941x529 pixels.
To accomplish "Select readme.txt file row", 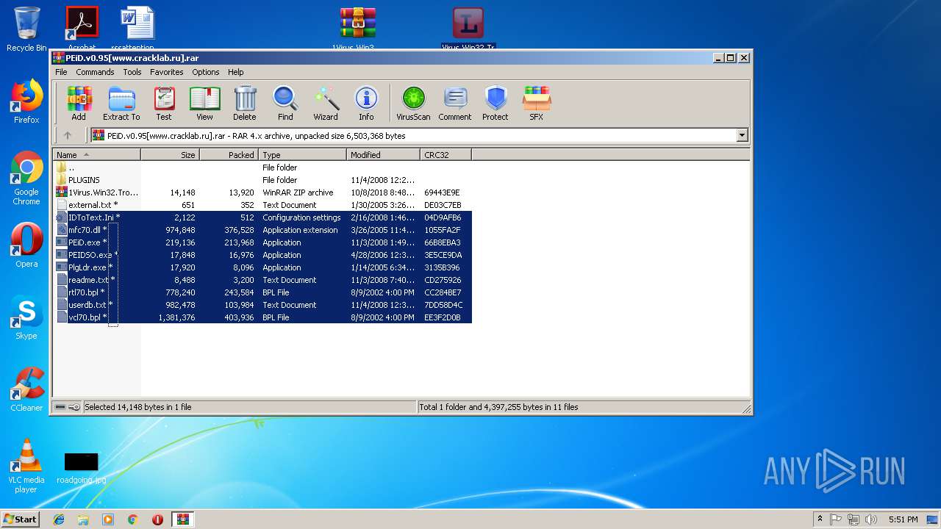I will pyautogui.click(x=262, y=280).
